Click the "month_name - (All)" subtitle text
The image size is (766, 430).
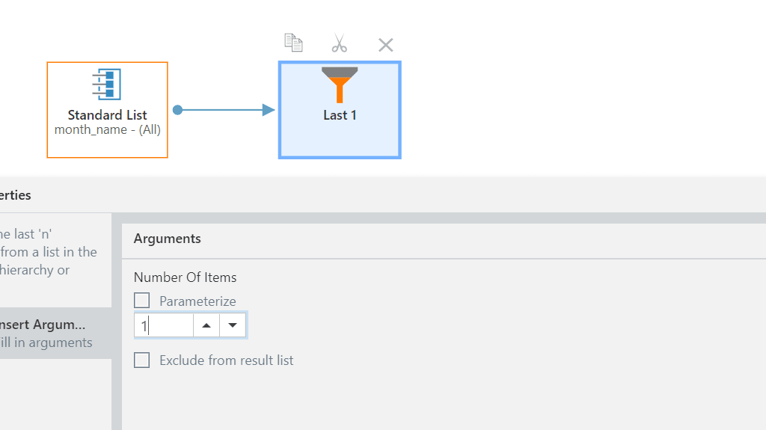[x=107, y=129]
